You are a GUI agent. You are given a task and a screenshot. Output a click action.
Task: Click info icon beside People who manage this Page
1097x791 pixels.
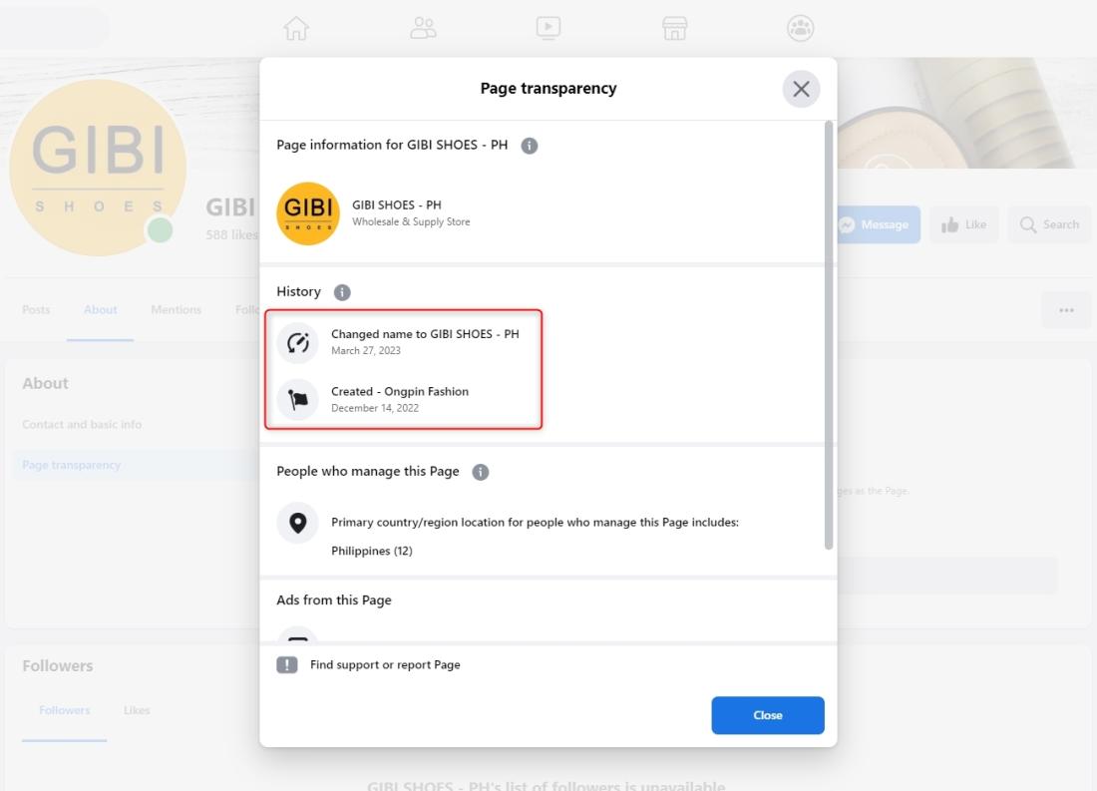pyautogui.click(x=481, y=472)
